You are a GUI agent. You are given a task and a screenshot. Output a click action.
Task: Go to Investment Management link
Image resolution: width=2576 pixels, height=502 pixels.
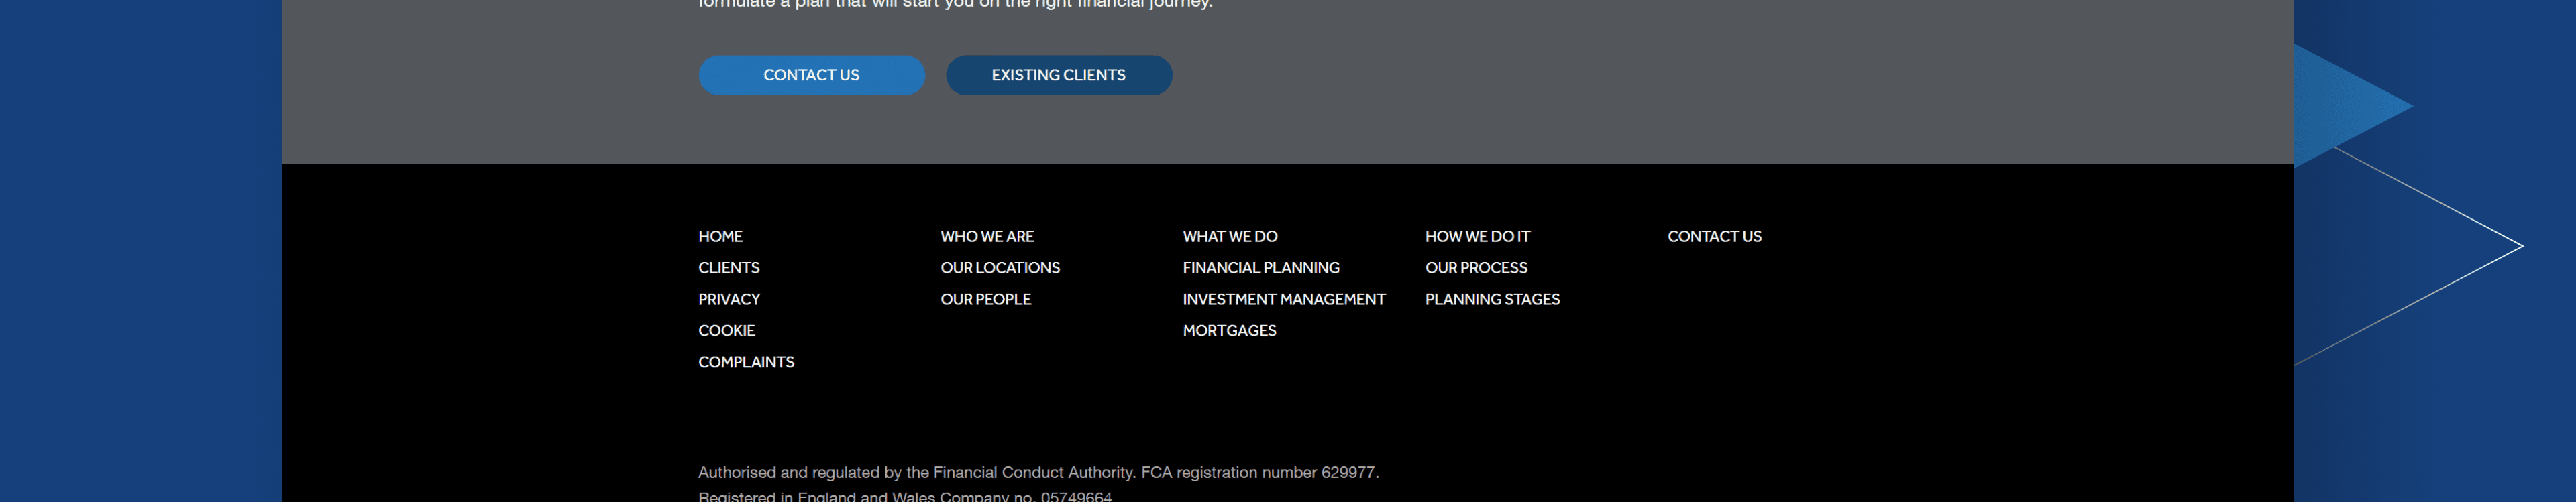click(x=1283, y=299)
